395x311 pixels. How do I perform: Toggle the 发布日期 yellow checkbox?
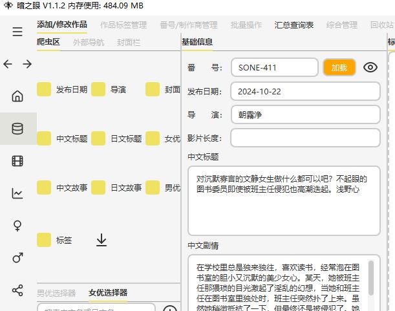(44, 90)
